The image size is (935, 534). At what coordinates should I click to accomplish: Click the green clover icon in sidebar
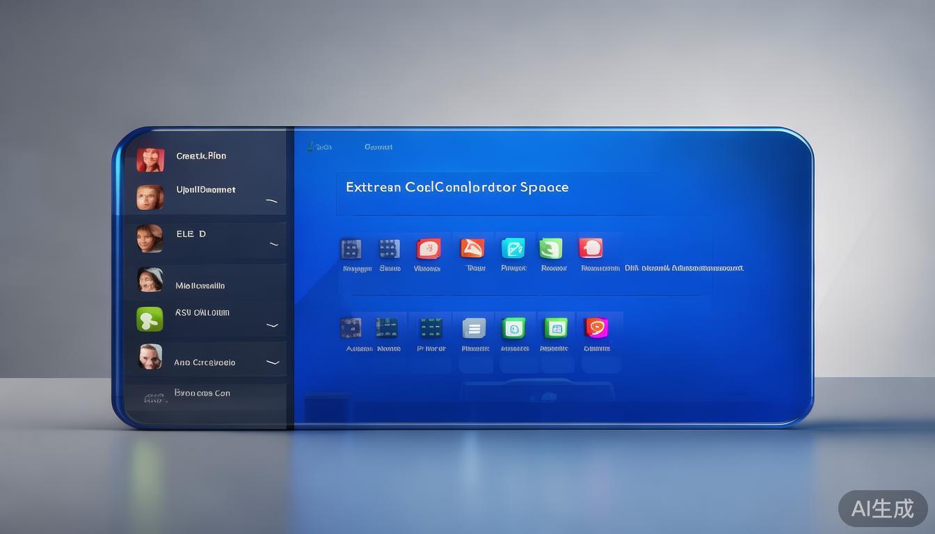tap(150, 319)
